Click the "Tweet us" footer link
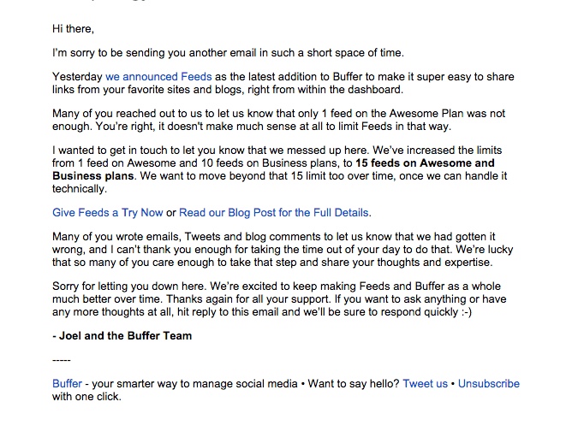 425,384
